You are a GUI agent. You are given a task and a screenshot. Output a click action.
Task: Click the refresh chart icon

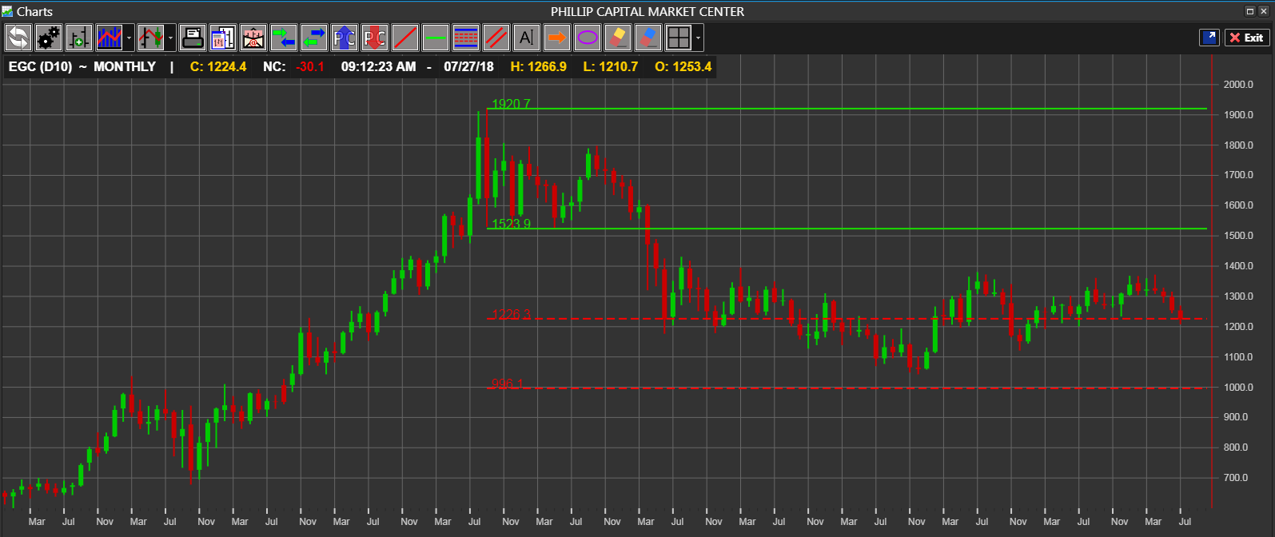[x=18, y=38]
